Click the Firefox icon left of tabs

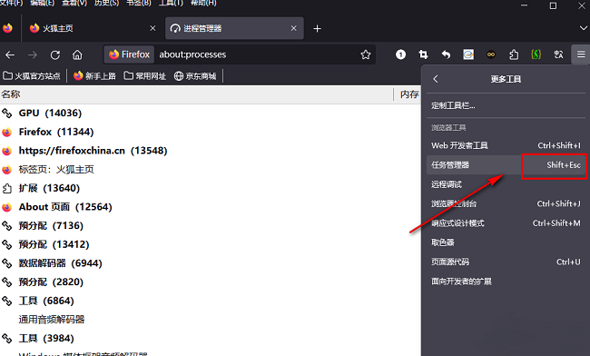(x=7, y=28)
